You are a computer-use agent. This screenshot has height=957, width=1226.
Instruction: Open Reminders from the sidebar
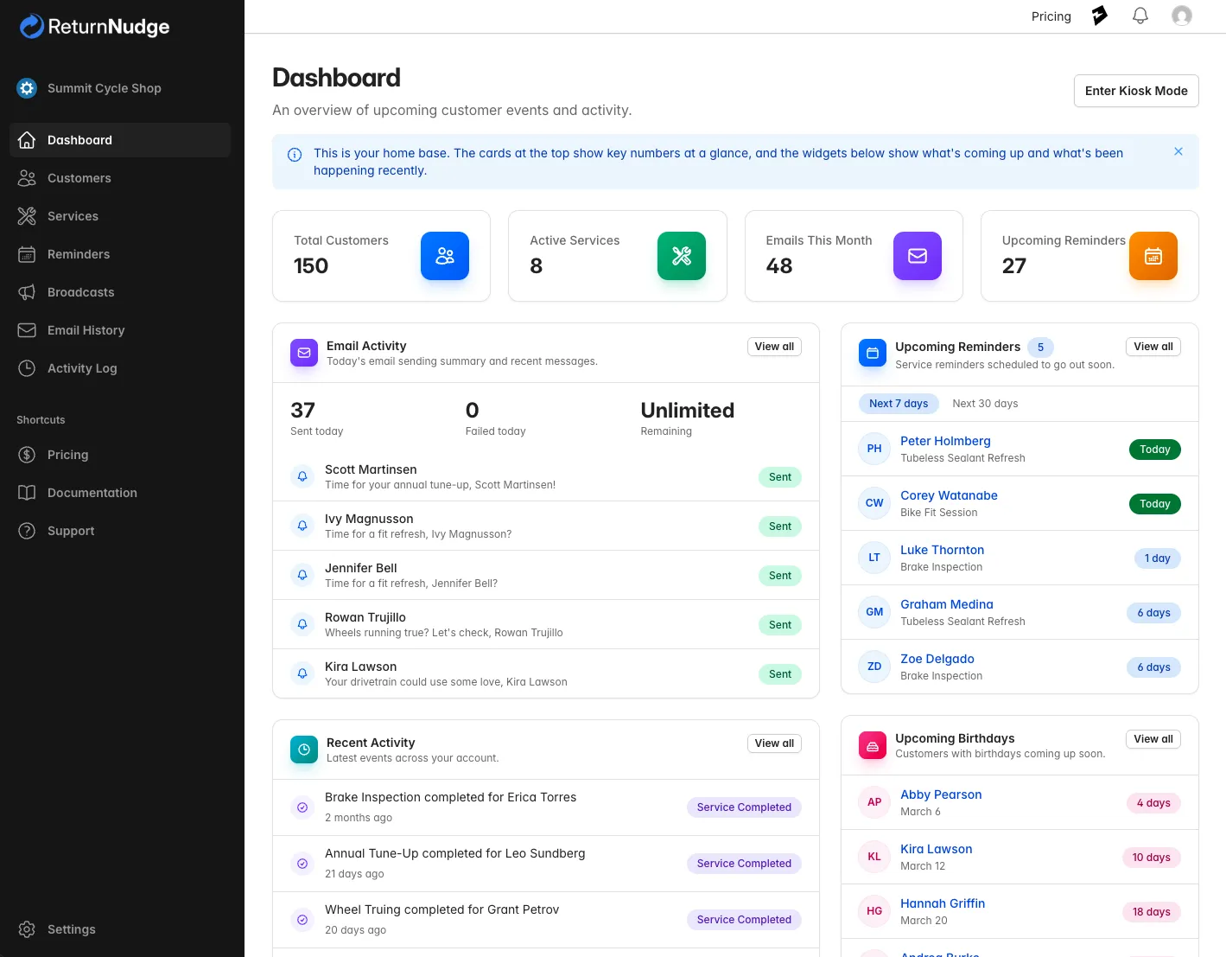[78, 254]
